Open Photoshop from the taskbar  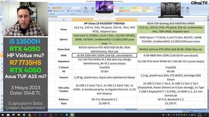(40, 115)
